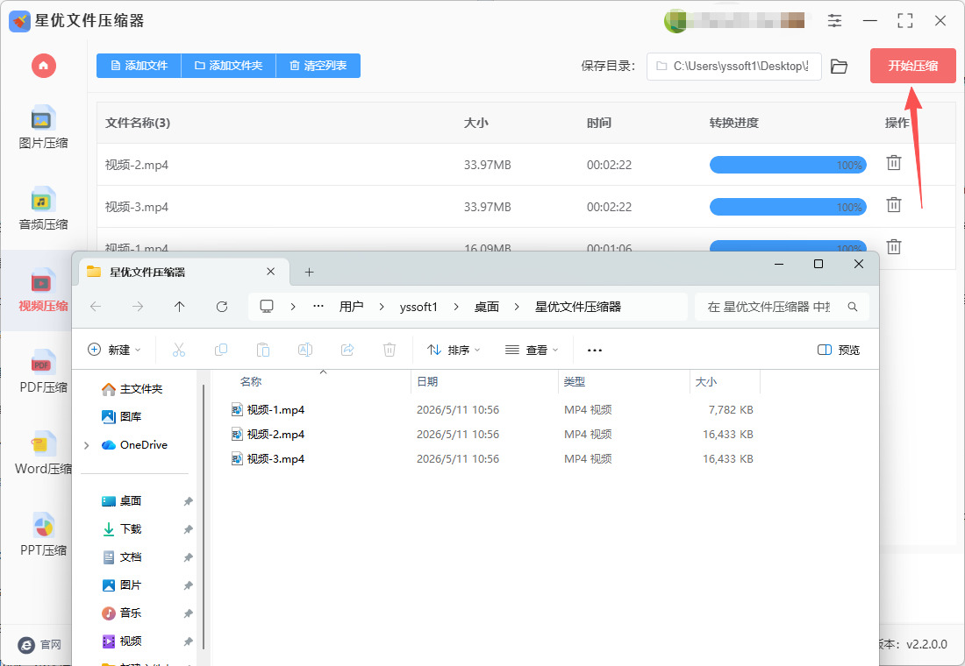
Task: Open 文档 in the navigation pane
Action: (x=122, y=557)
